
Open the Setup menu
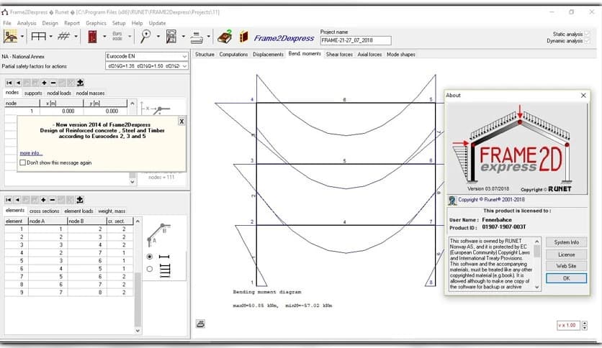119,23
